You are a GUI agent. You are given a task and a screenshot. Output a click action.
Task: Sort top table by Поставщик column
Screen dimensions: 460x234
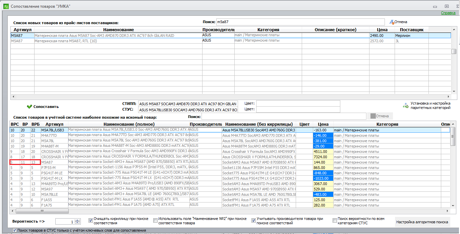click(411, 30)
